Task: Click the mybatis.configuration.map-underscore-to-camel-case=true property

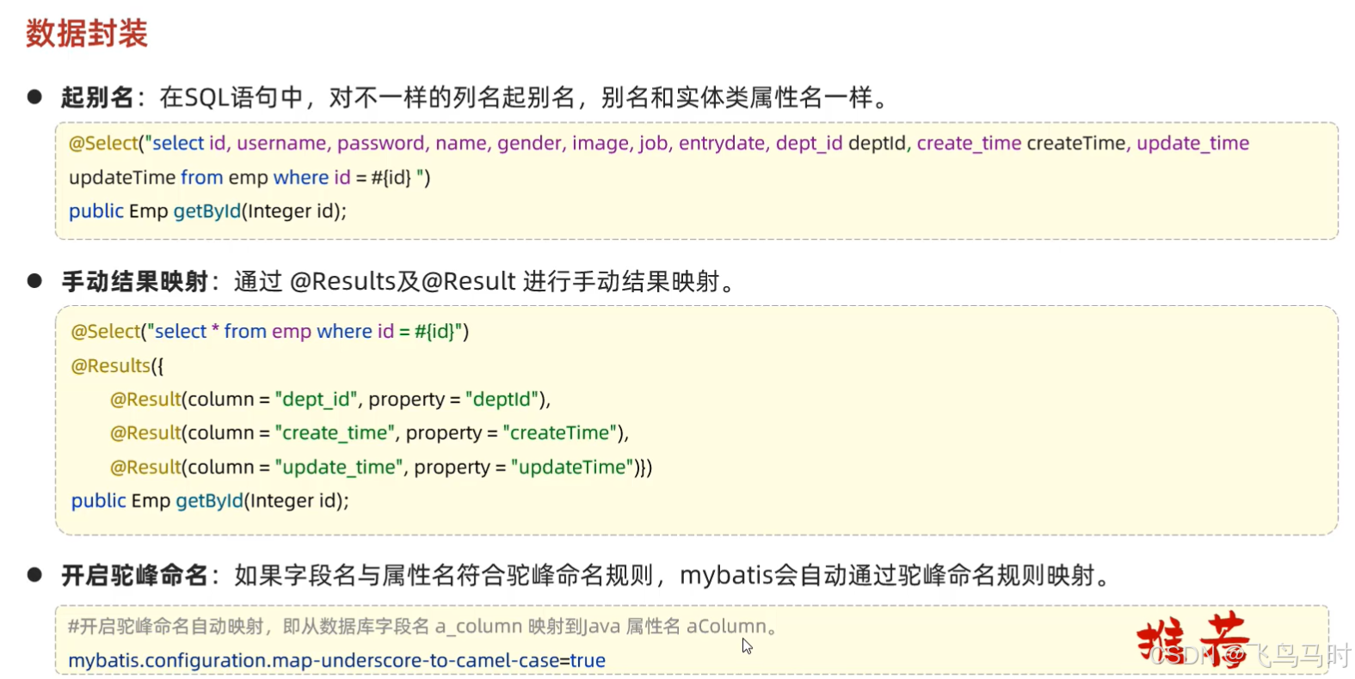Action: click(337, 660)
